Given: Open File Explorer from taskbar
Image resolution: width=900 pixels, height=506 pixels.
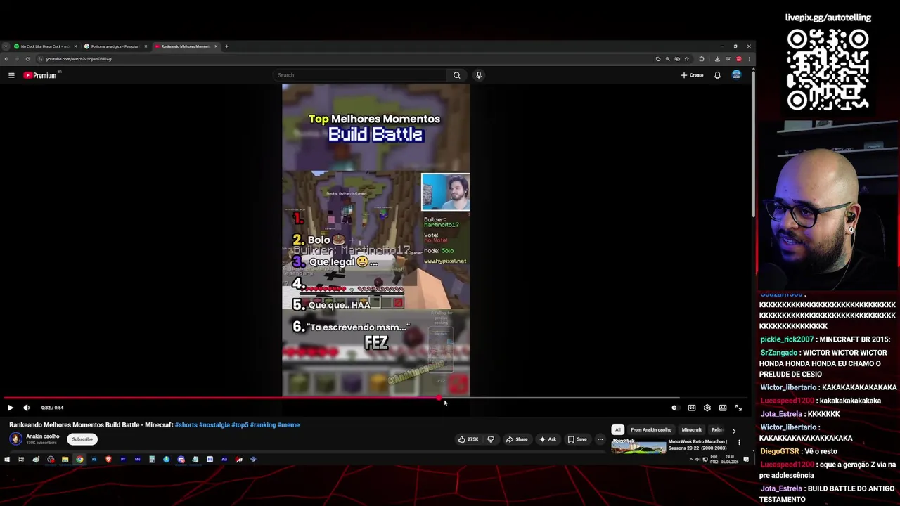Looking at the screenshot, I should click(x=65, y=460).
